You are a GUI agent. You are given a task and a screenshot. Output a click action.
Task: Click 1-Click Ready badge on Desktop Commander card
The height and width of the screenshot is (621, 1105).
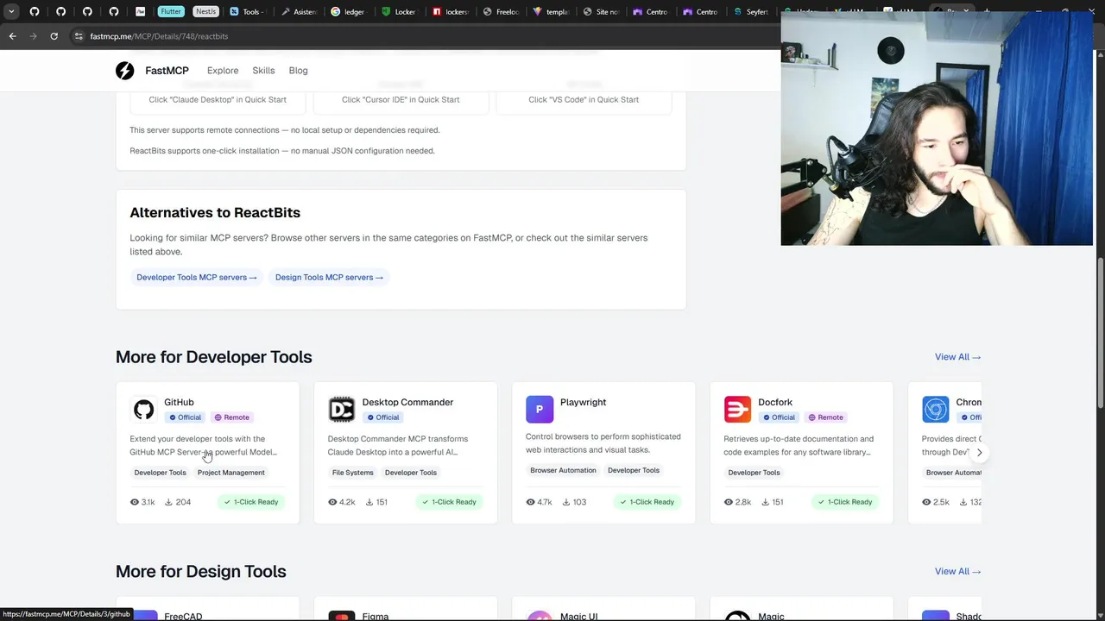[449, 502]
